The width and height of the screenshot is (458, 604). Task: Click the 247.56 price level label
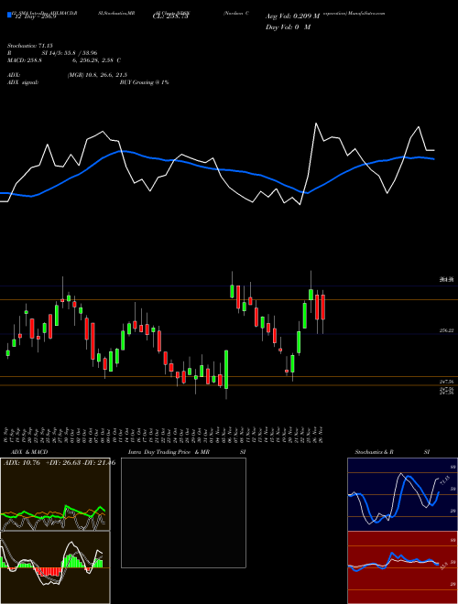click(x=446, y=382)
